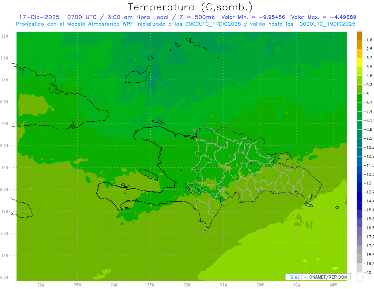Click the '-5.3' value on the color scale

pyautogui.click(x=368, y=85)
